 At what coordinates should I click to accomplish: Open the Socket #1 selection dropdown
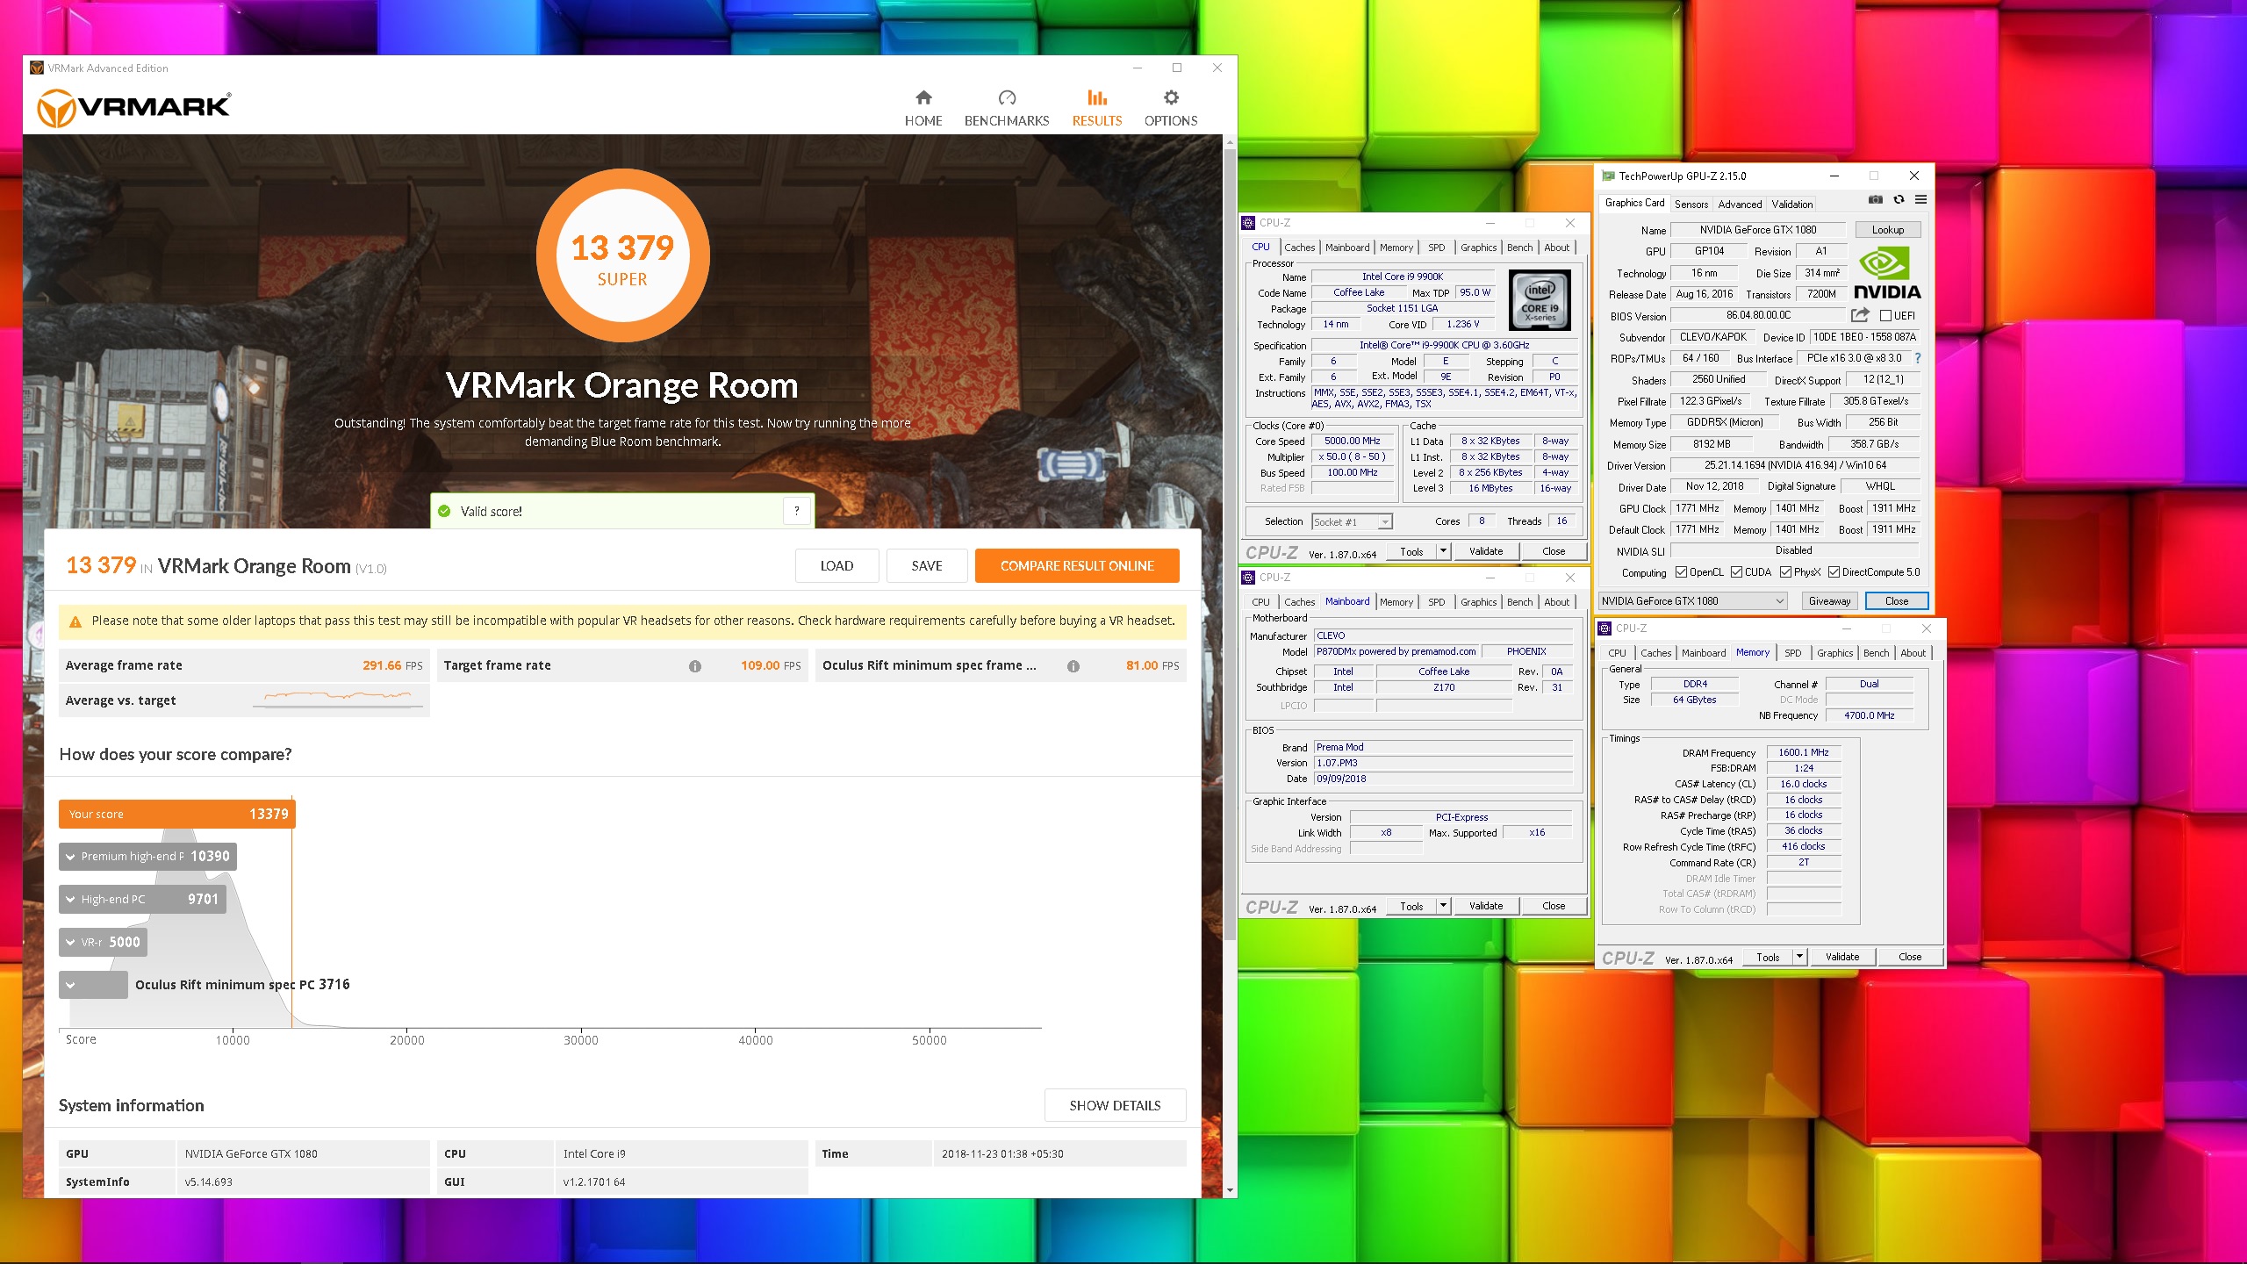(x=1353, y=522)
